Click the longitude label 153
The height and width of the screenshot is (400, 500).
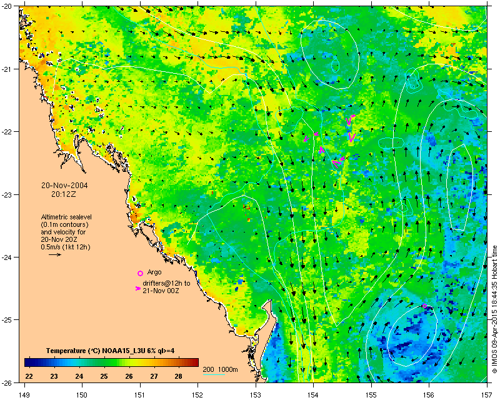[256, 394]
